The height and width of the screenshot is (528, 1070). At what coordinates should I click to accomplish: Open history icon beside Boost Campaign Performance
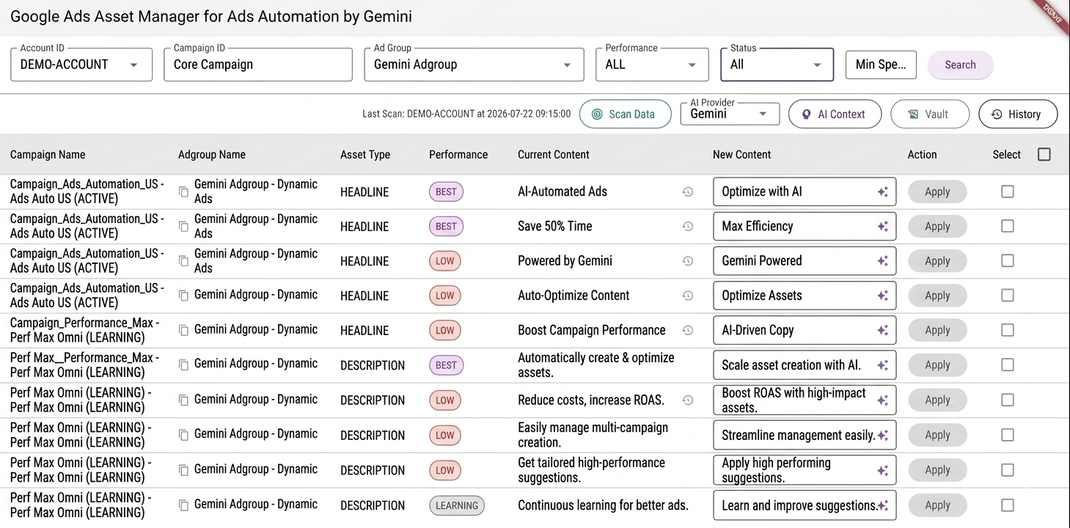pos(687,330)
